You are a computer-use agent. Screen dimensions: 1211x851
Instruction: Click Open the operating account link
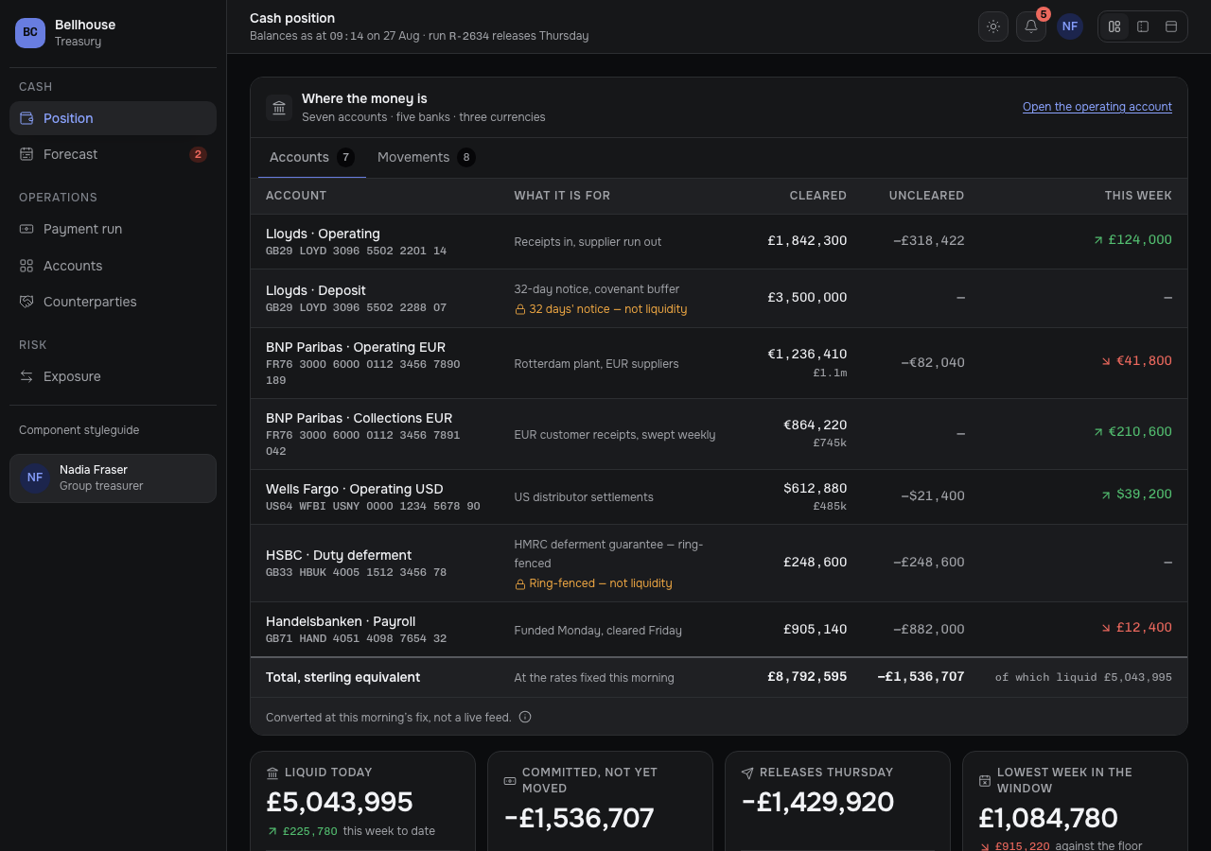pos(1097,107)
